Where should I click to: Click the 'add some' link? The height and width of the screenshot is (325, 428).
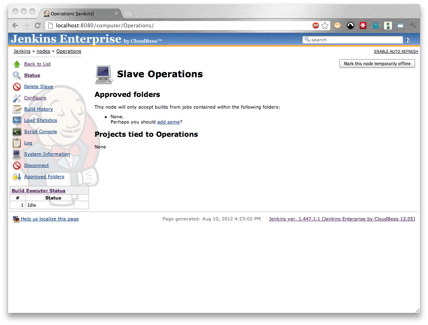click(169, 122)
